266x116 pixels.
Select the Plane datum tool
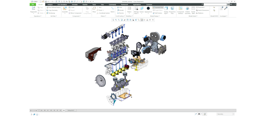click(94, 9)
